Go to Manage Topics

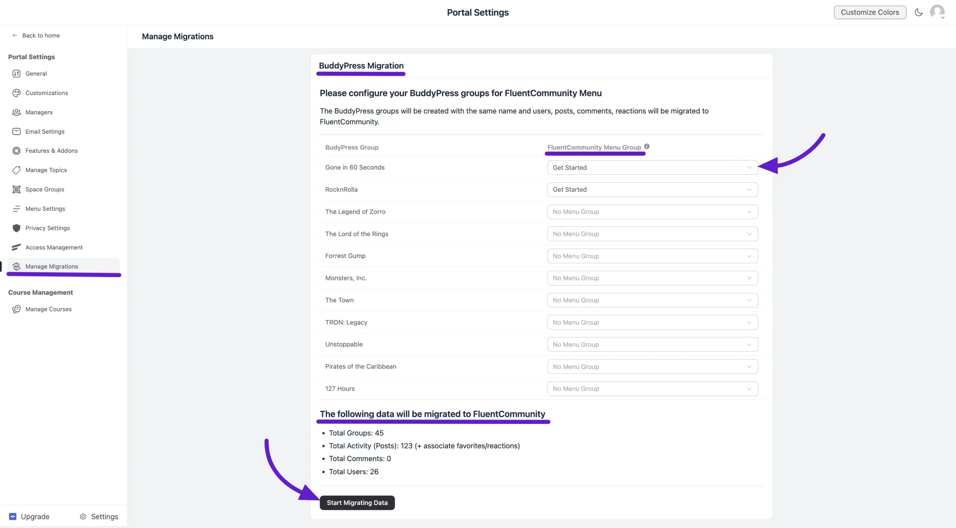click(x=63, y=170)
